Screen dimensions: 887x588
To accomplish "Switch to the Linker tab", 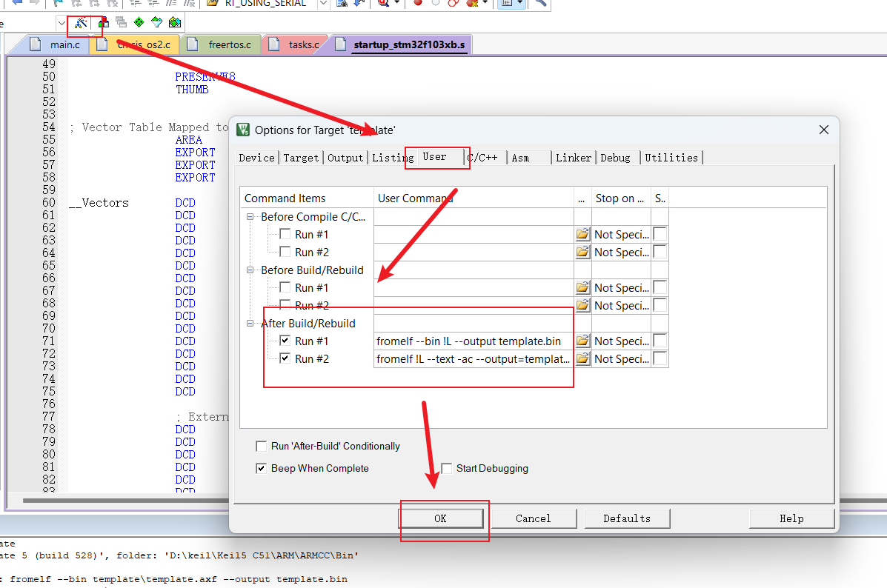I will tap(574, 158).
